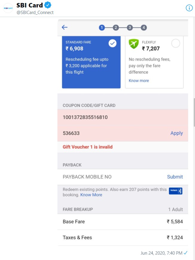
Task: Open Flexifly Know more link
Action: click(x=139, y=81)
